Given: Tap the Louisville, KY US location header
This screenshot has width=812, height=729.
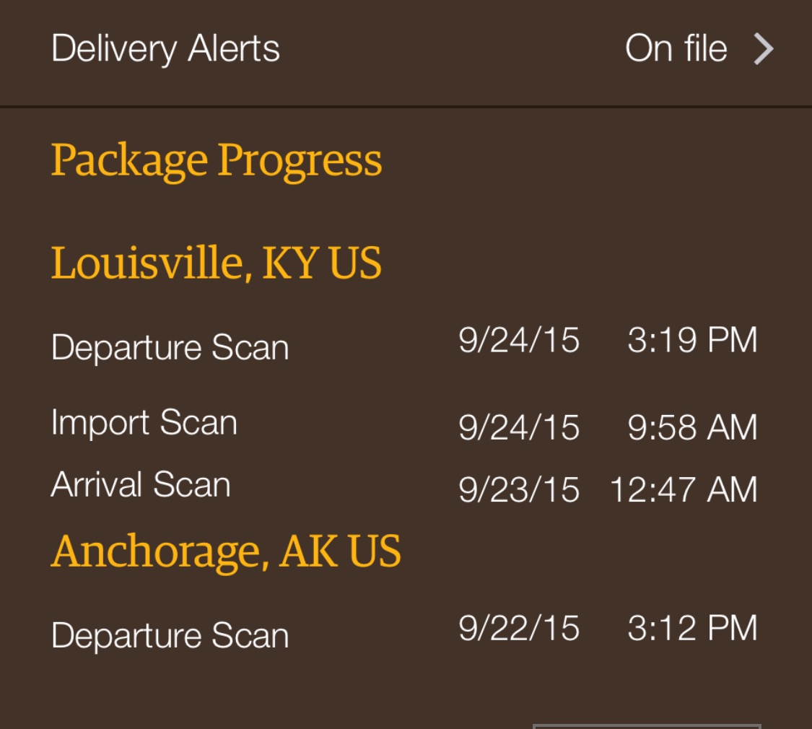Looking at the screenshot, I should [x=216, y=263].
